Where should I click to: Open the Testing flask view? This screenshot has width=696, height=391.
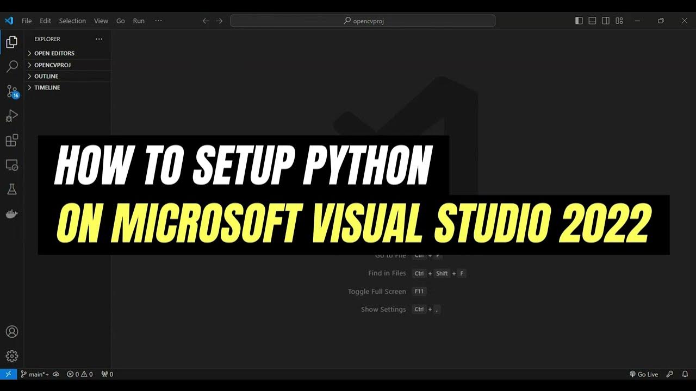[11, 189]
